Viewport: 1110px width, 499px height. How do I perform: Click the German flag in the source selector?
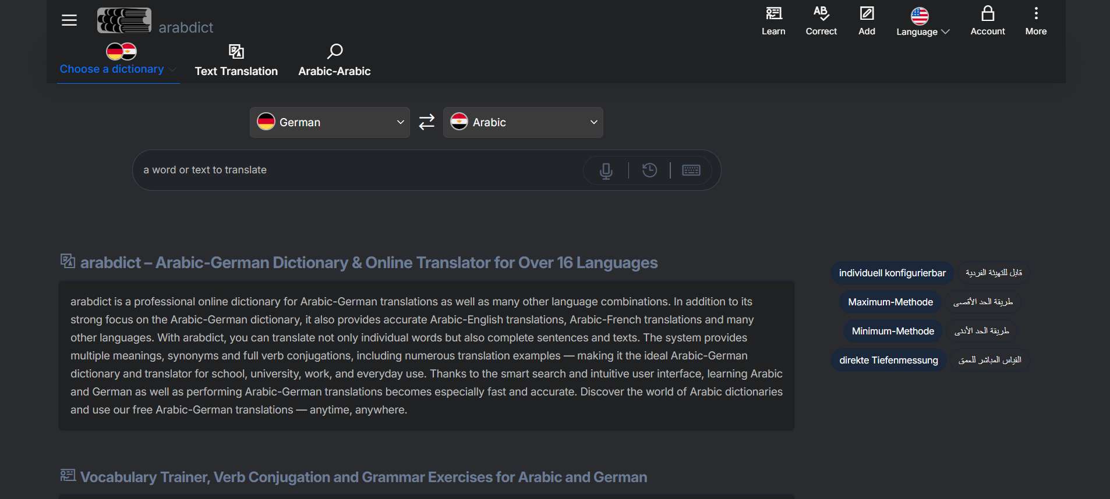(266, 121)
